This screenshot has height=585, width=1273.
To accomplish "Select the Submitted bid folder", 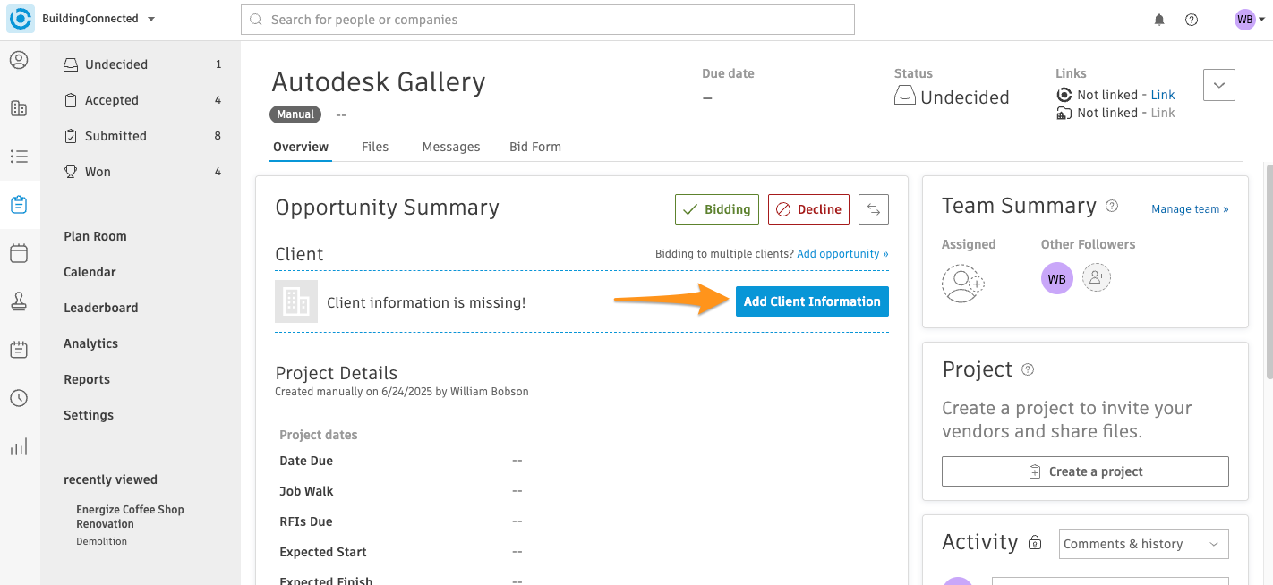I will (142, 136).
